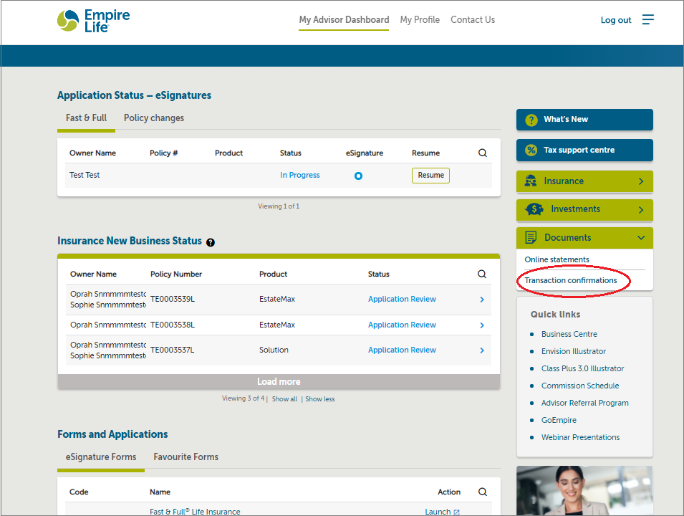Switch to the Policy changes tab
684x516 pixels.
[154, 118]
